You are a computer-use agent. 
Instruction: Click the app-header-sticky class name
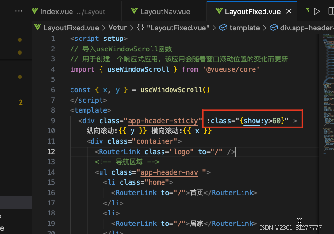coord(163,121)
